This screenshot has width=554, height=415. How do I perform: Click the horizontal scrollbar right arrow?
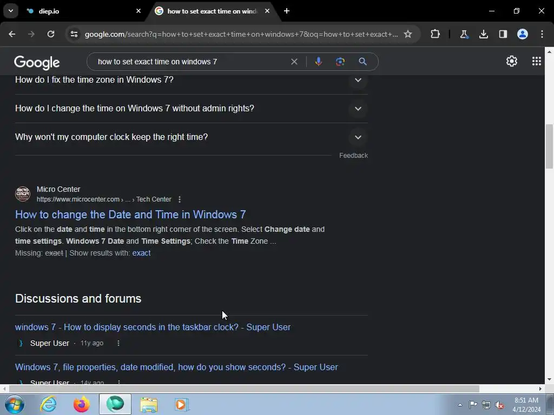click(540, 389)
